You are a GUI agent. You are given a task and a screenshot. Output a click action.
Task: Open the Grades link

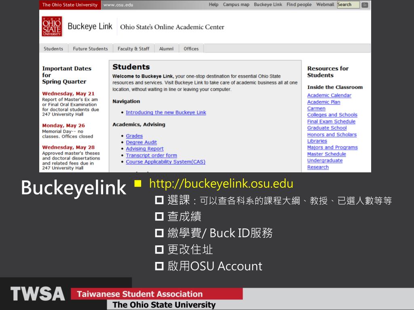coord(134,136)
